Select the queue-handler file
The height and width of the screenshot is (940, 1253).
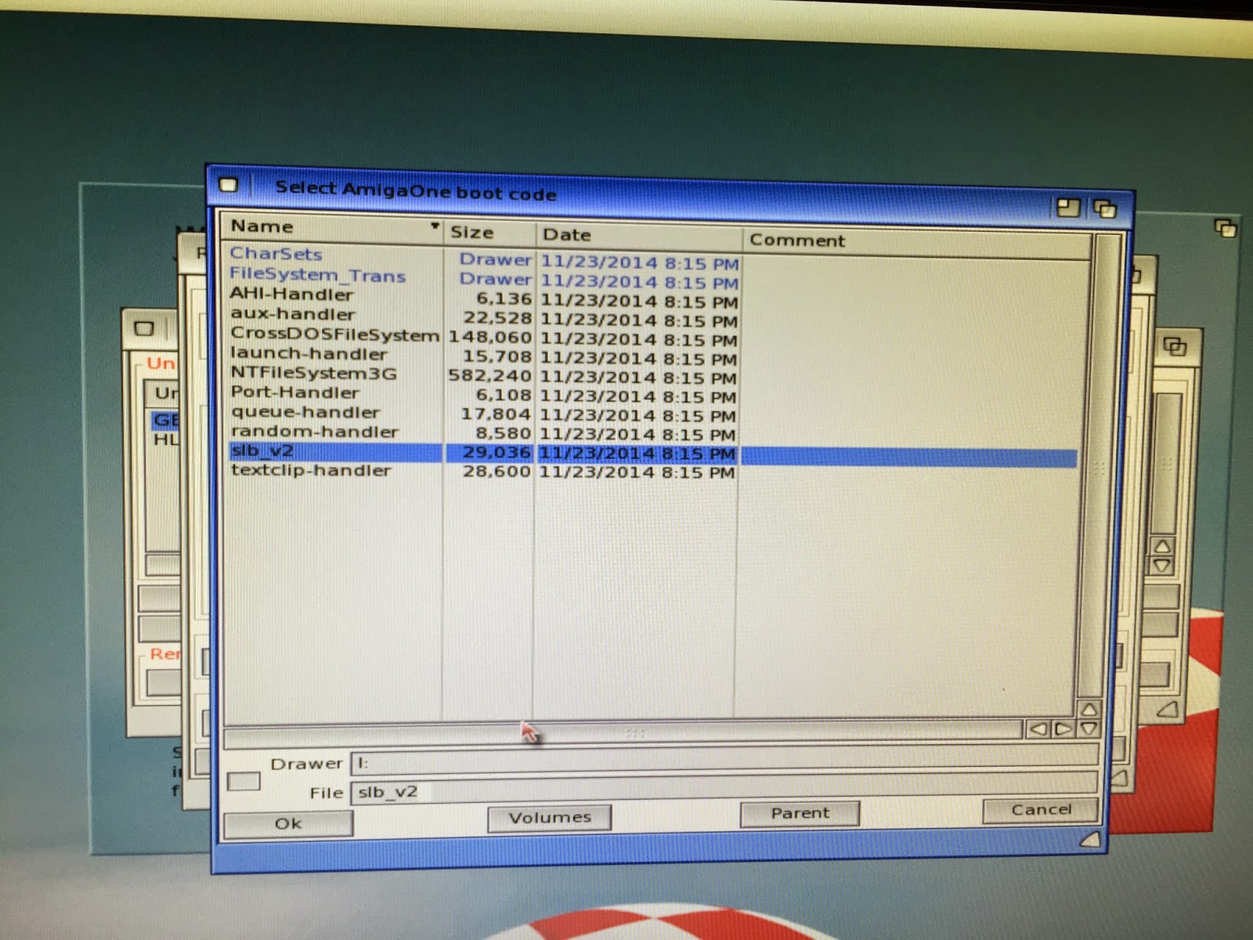tap(305, 412)
